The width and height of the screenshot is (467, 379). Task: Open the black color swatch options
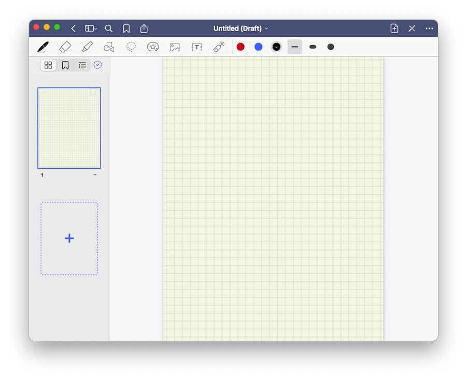tap(276, 47)
